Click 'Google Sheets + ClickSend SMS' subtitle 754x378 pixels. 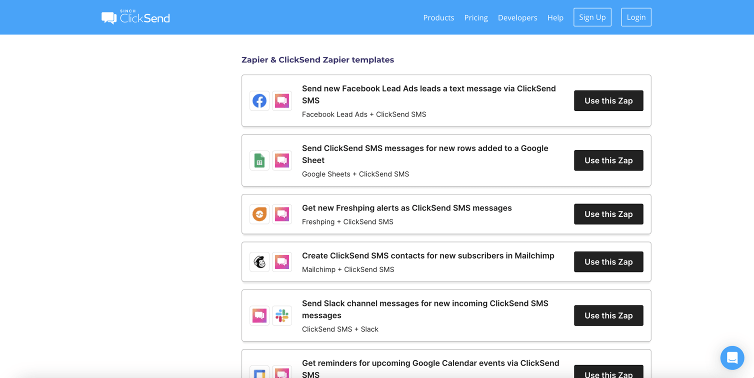[x=355, y=174]
